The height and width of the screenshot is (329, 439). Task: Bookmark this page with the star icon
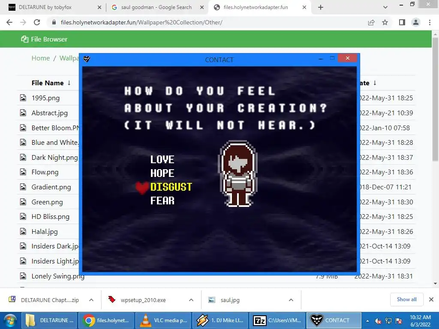click(x=385, y=22)
